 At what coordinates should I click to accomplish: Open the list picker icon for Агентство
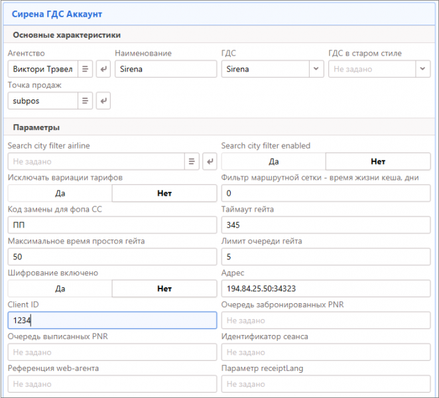point(85,69)
